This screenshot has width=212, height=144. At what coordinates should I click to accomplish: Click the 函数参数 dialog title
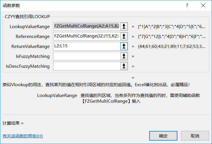coord(11,6)
